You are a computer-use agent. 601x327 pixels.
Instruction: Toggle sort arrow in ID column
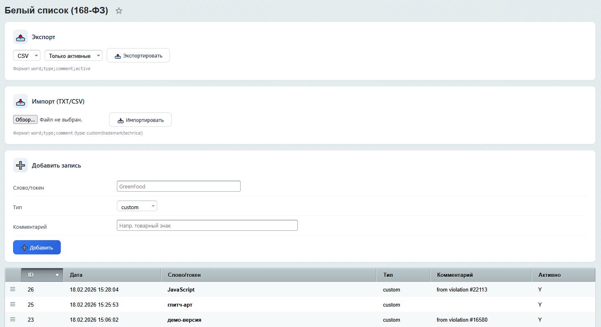57,275
